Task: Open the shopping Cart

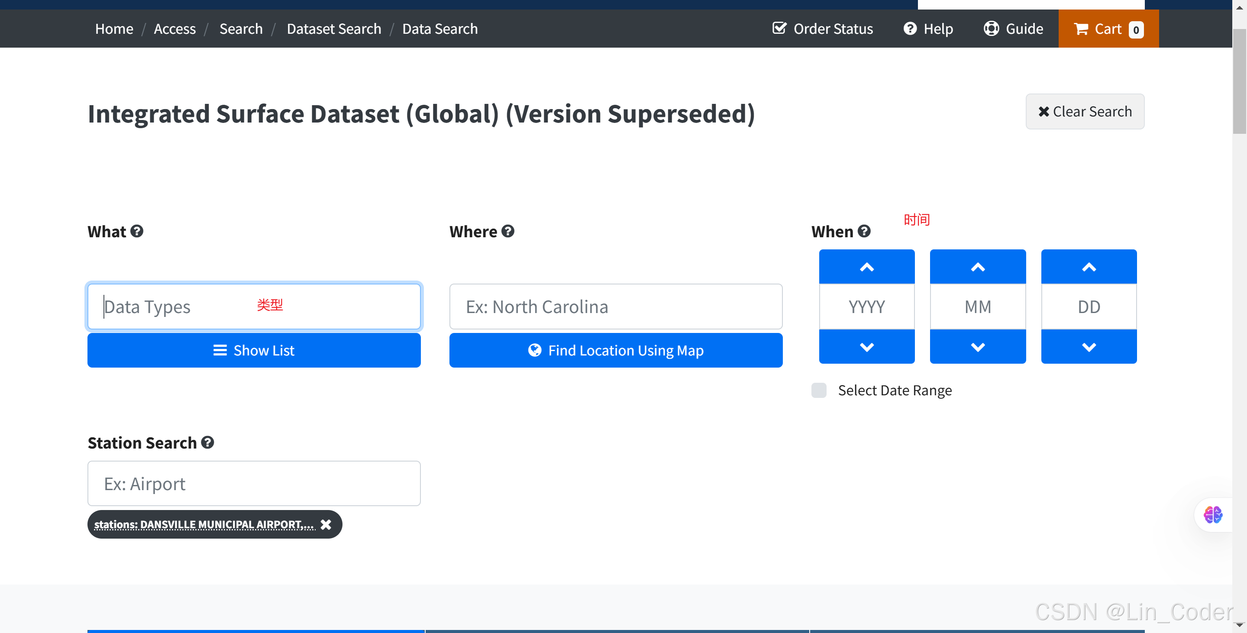Action: pyautogui.click(x=1108, y=29)
